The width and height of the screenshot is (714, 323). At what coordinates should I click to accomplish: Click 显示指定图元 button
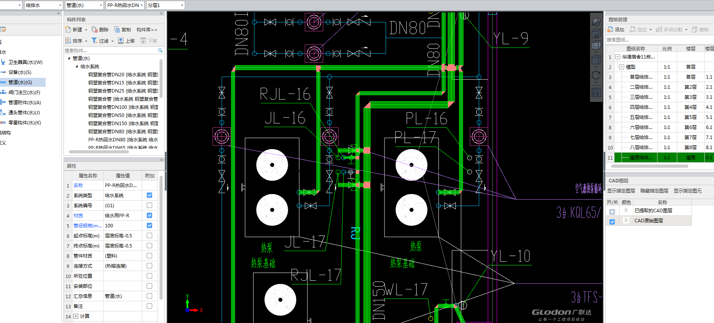[x=688, y=191]
